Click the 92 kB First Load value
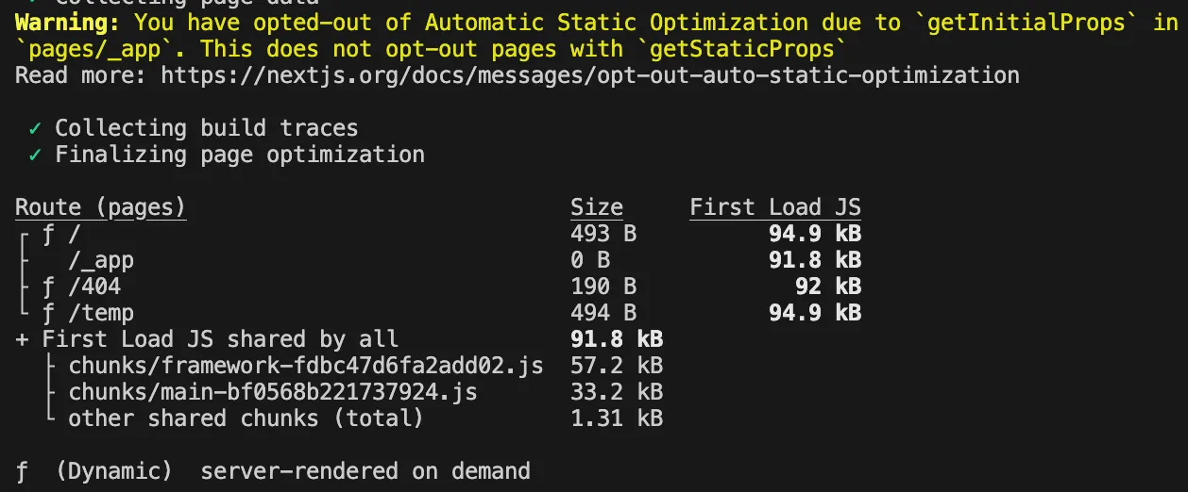 (x=835, y=287)
